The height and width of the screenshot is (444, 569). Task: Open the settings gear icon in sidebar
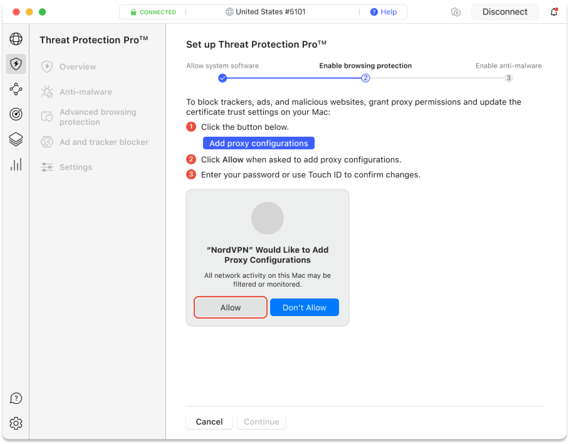(x=16, y=423)
